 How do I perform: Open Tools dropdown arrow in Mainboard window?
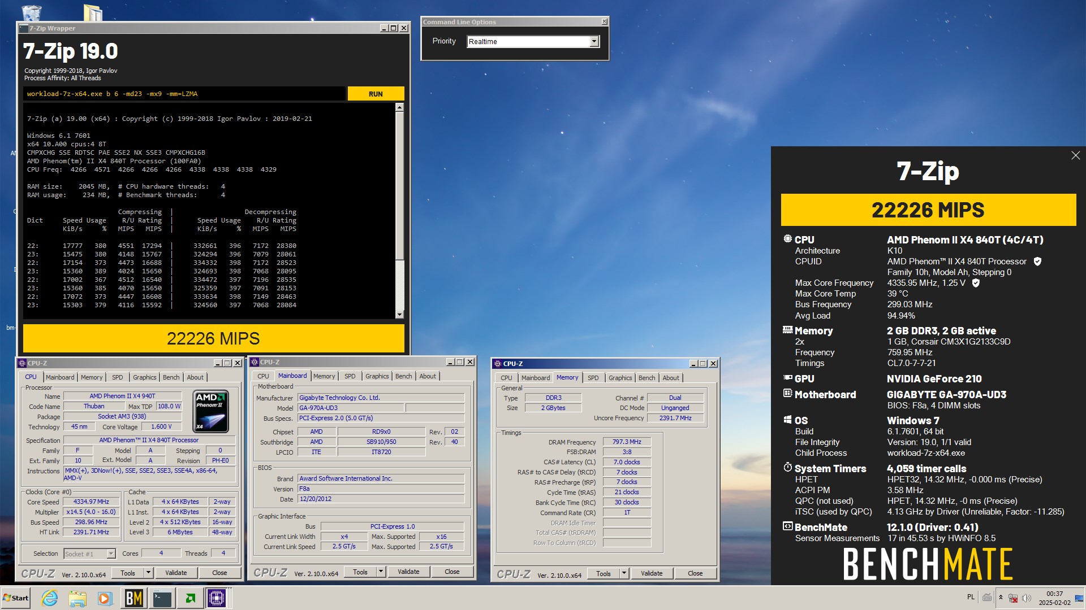381,572
